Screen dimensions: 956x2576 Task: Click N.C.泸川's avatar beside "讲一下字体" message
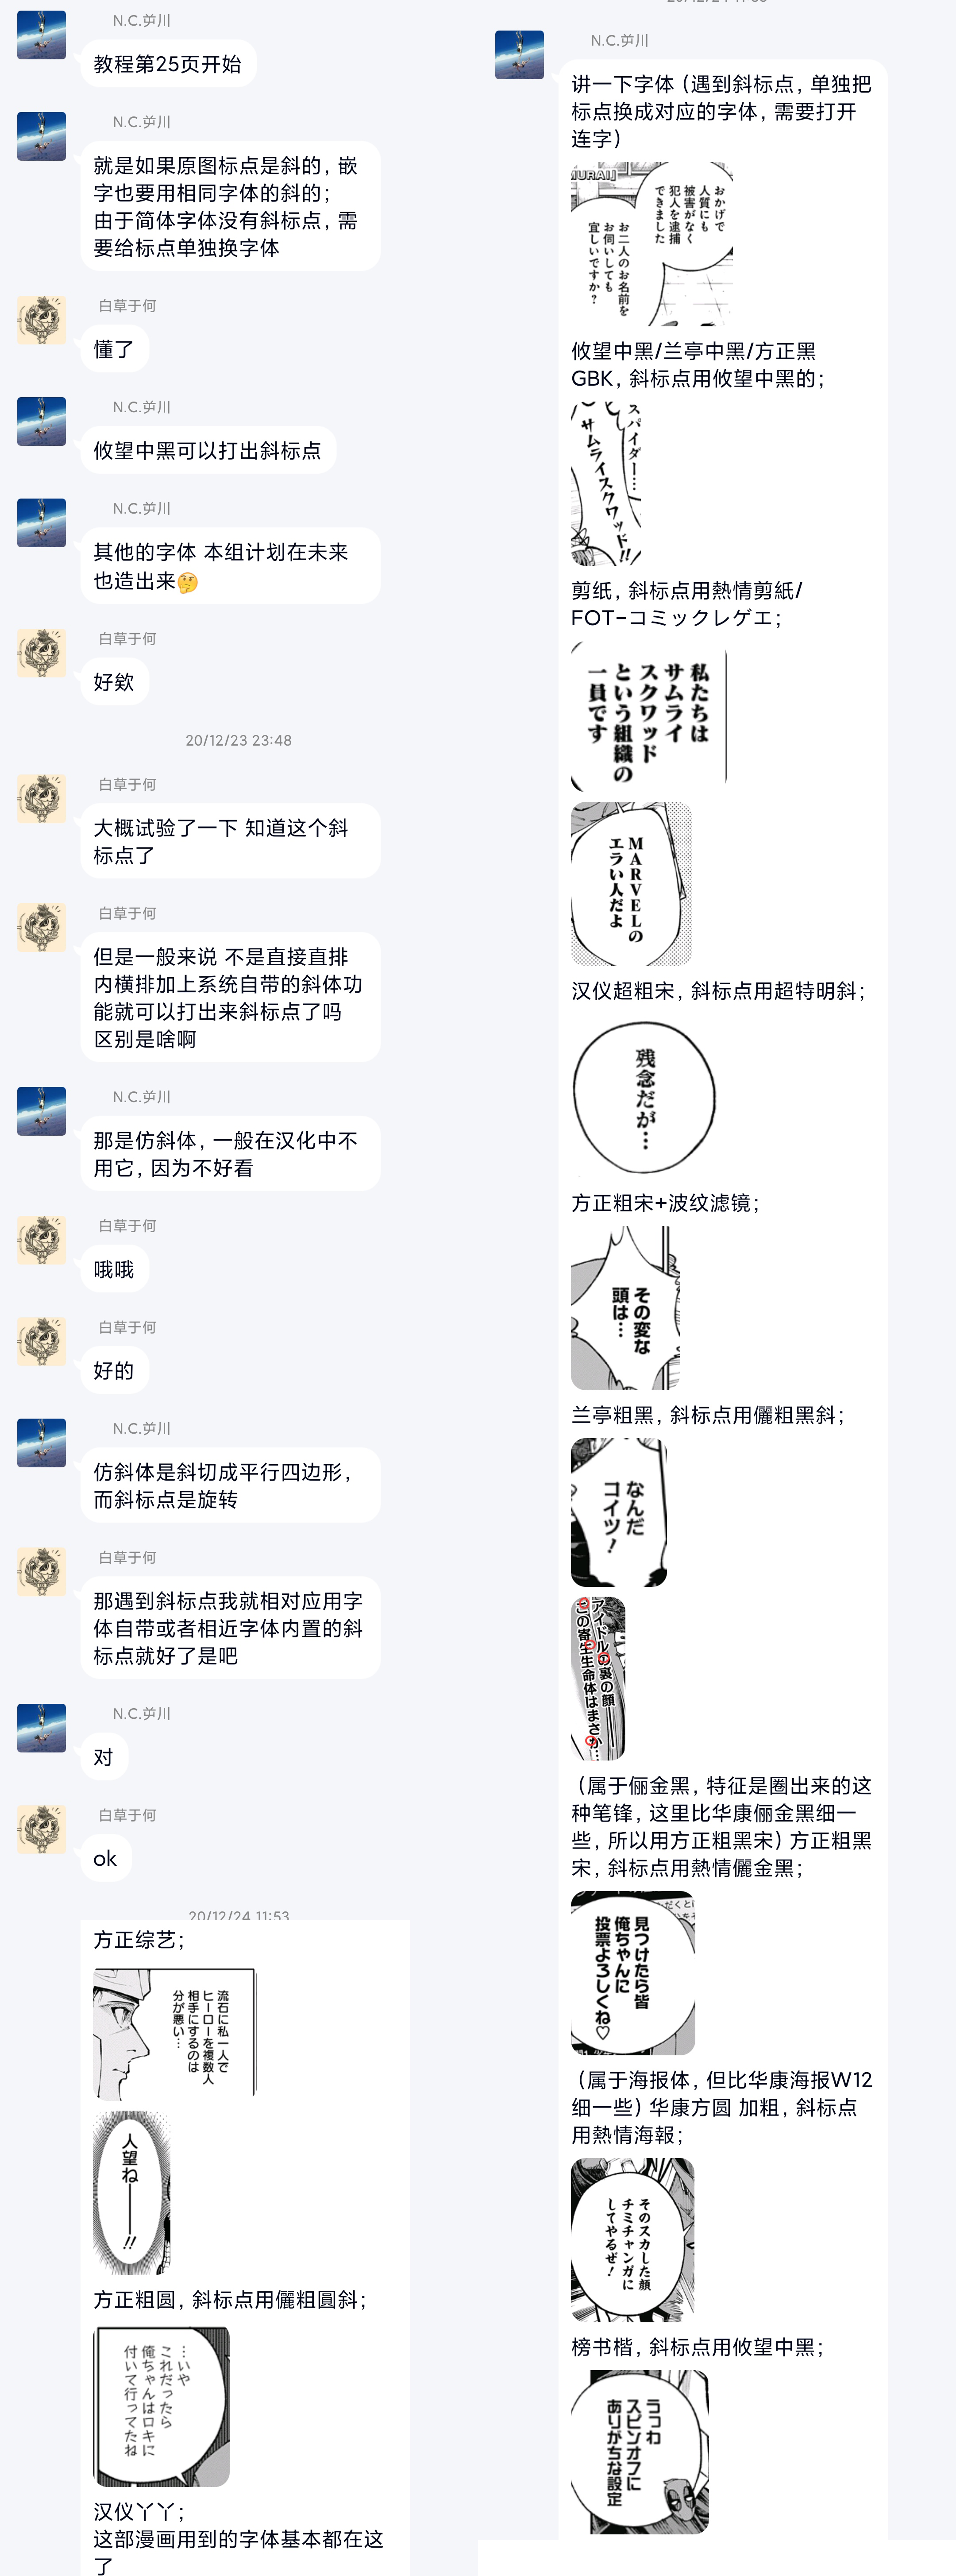coord(519,55)
